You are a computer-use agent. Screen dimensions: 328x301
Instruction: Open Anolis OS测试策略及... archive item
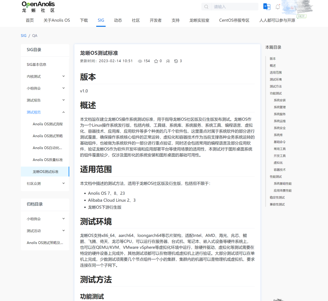coord(45,243)
